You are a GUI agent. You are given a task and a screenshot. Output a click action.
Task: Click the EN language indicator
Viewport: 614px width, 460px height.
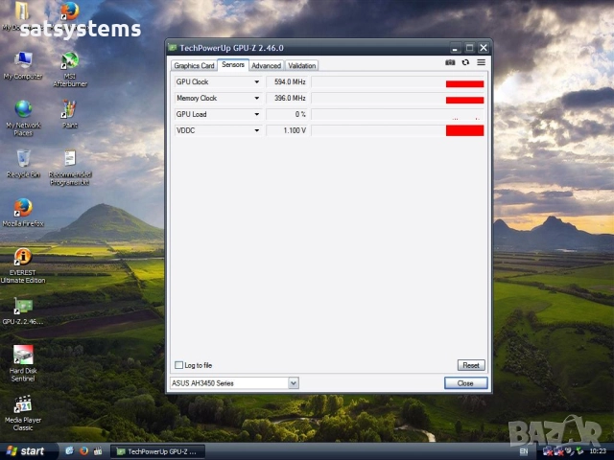(x=524, y=451)
